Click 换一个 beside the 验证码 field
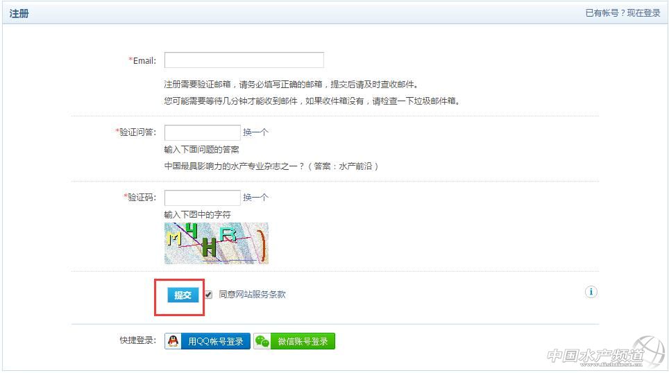The height and width of the screenshot is (373, 669). [255, 198]
